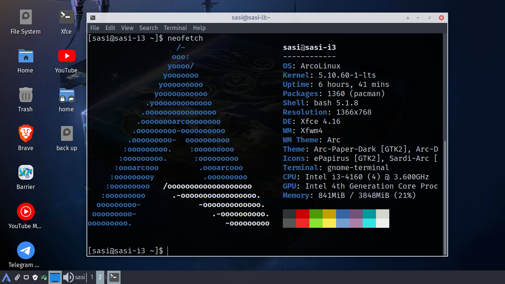The image size is (505, 284).
Task: Click the 'DE: Xfce 4.16' line
Action: click(x=312, y=121)
